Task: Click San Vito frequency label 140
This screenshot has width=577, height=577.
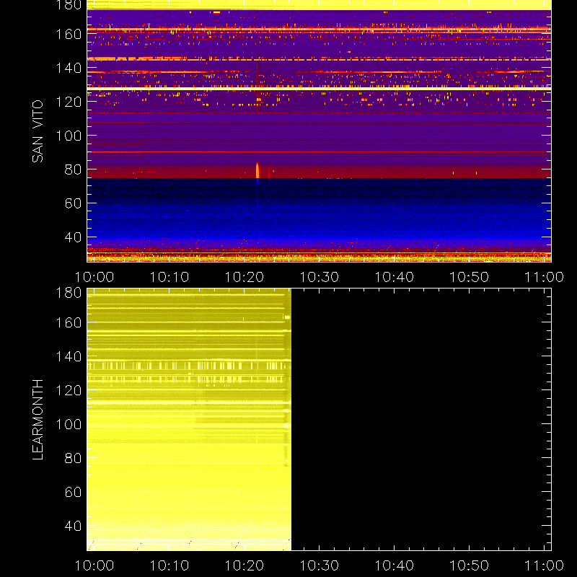Action: (69, 68)
